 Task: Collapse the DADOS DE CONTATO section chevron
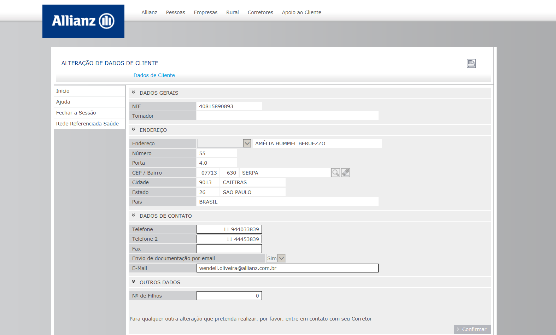tap(134, 216)
